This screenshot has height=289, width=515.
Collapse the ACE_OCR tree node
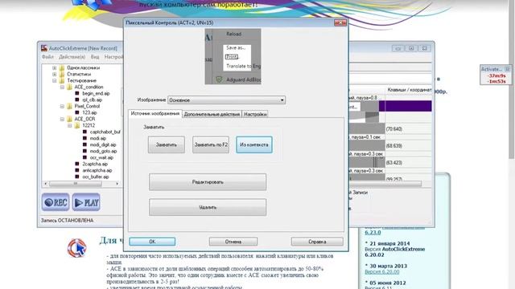tap(62, 119)
